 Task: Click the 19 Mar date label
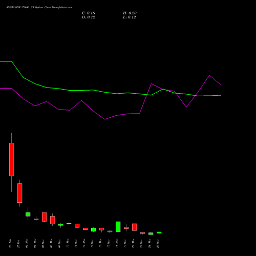click(x=125, y=244)
